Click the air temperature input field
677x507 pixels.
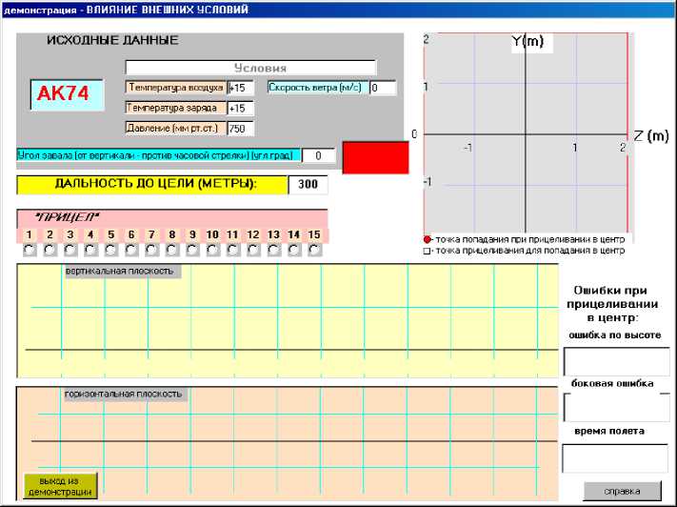241,88
